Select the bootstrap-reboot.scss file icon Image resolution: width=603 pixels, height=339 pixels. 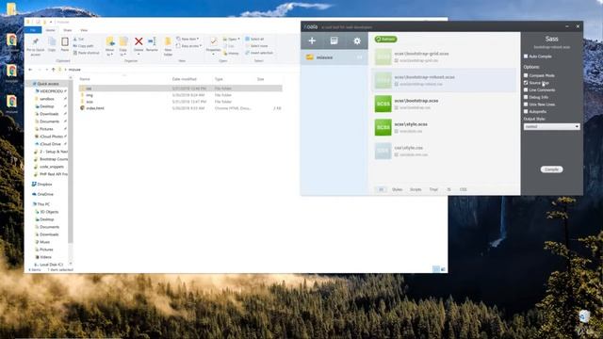pos(383,80)
